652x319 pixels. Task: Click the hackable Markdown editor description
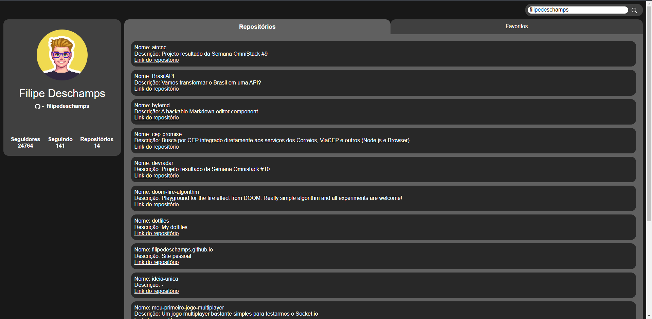(x=196, y=112)
